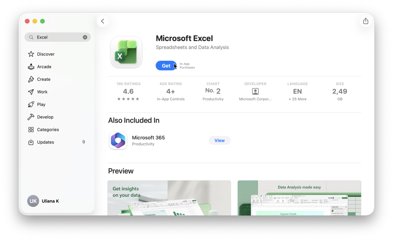The image size is (393, 240).
Task: Click the Also Included In heading
Action: pos(134,120)
